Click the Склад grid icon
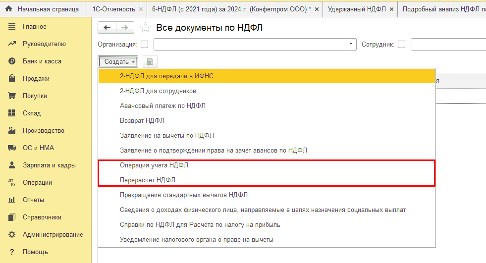The image size is (486, 263). pyautogui.click(x=12, y=113)
